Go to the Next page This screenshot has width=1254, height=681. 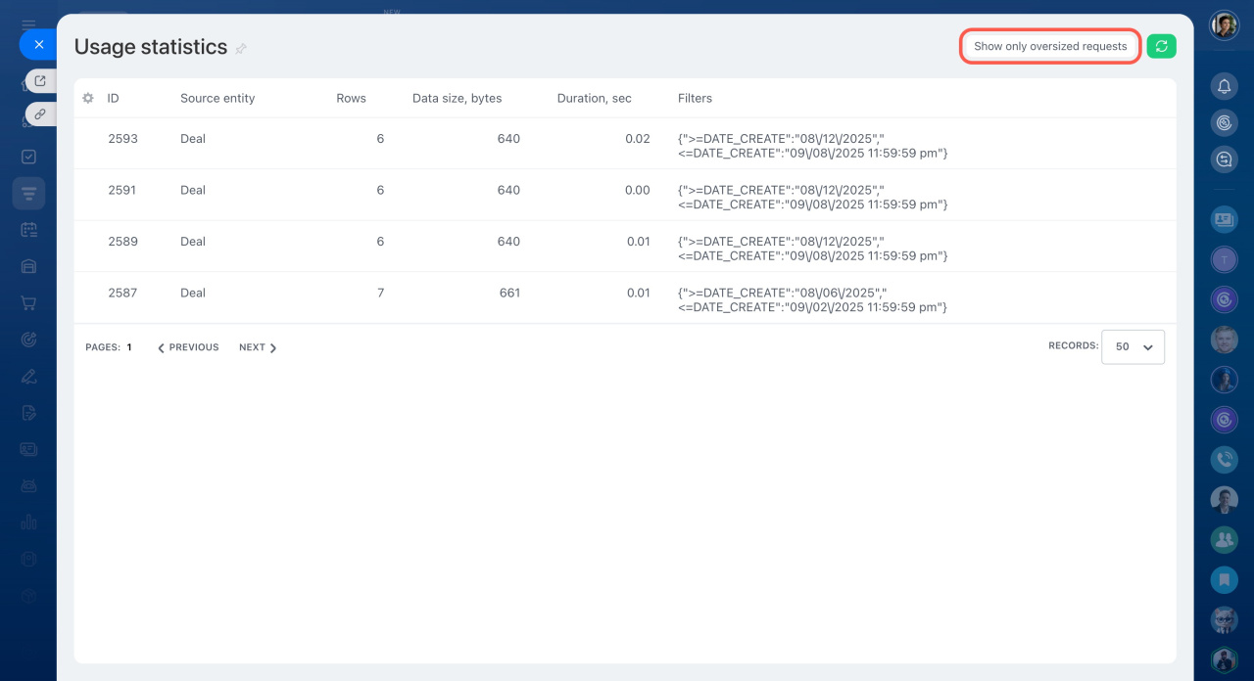(258, 347)
